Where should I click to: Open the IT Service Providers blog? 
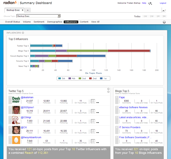tap(130, 127)
